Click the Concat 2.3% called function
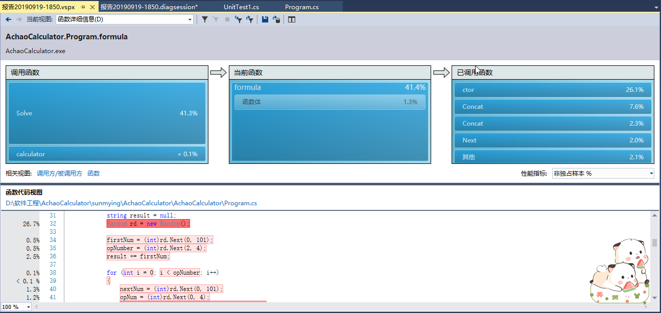 coord(553,124)
